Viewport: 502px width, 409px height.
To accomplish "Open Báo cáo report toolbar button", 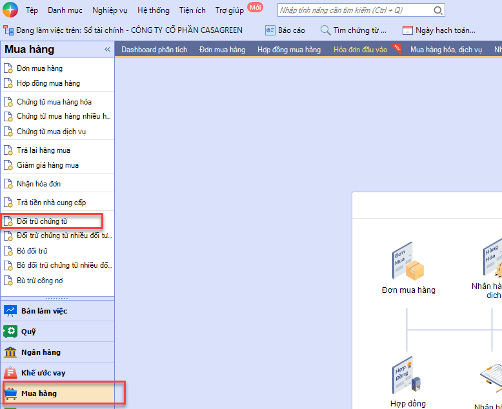I will (285, 30).
